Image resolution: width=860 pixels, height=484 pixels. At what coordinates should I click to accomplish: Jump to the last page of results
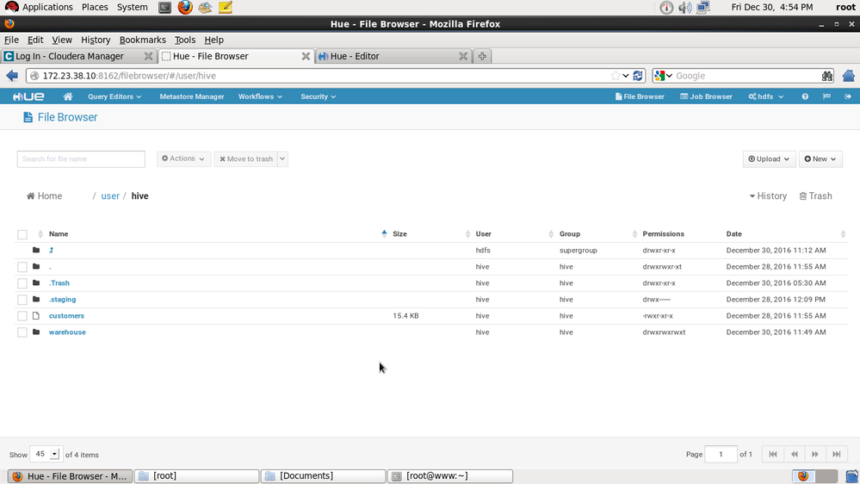837,455
